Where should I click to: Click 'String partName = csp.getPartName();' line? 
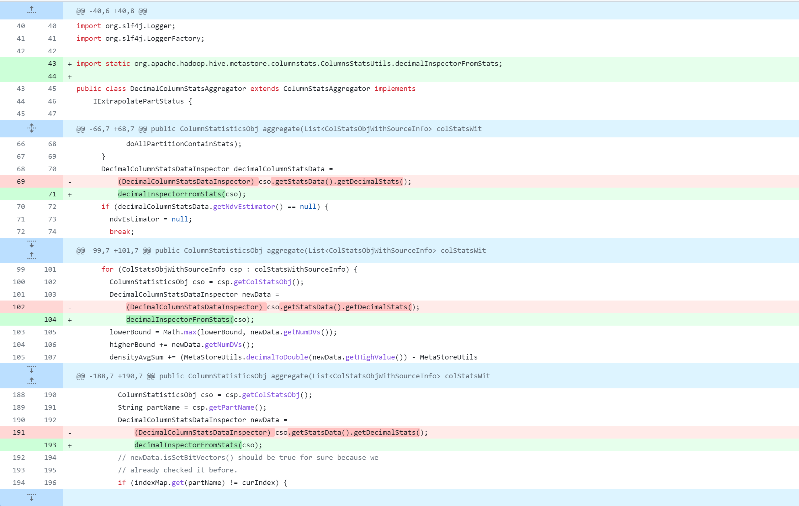(192, 407)
